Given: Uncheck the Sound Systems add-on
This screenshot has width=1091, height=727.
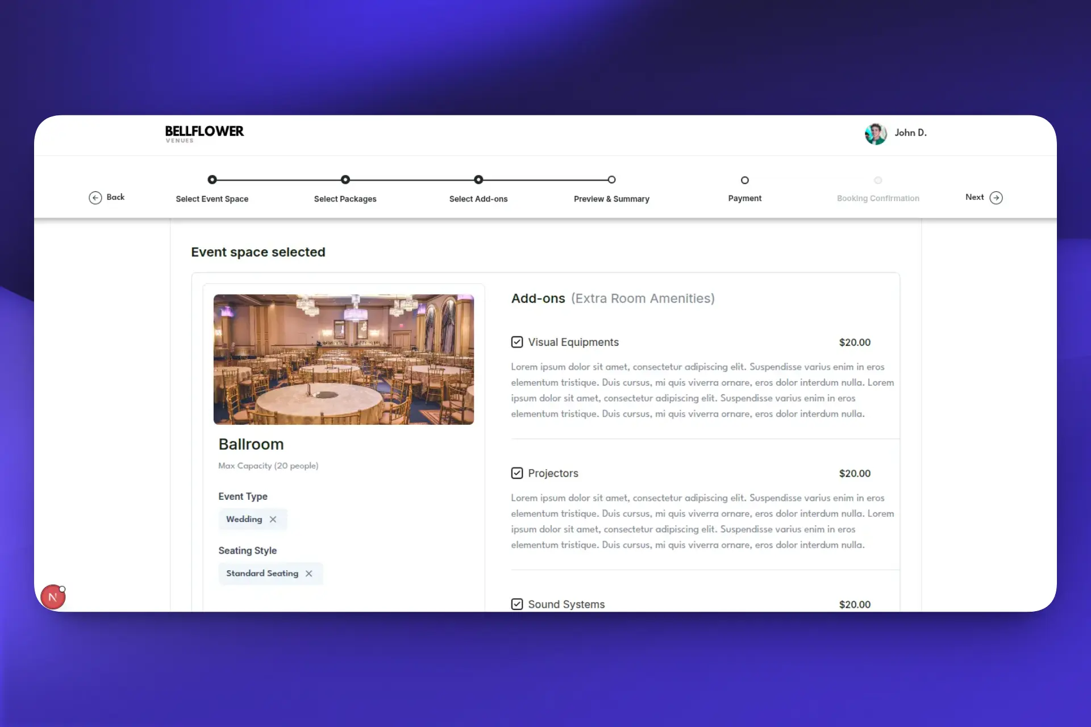Looking at the screenshot, I should [x=517, y=604].
